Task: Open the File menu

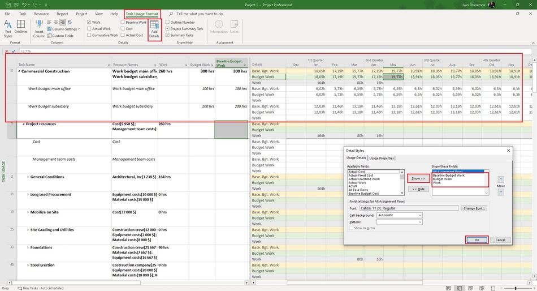Action: pyautogui.click(x=7, y=14)
